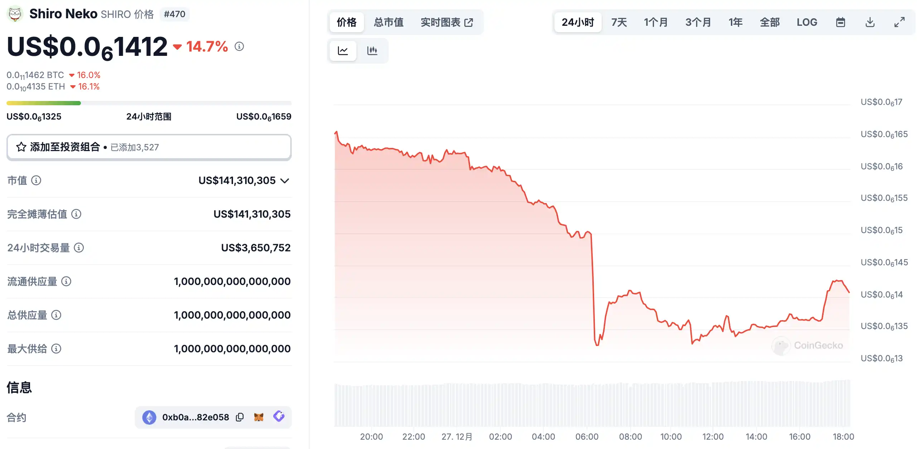Switch to the 总市值 chart tab

(x=388, y=22)
